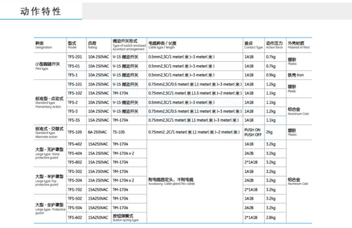Image resolution: width=352 pixels, height=228 pixels.
Task: Select model TFS-102
Action: pyautogui.click(x=75, y=93)
